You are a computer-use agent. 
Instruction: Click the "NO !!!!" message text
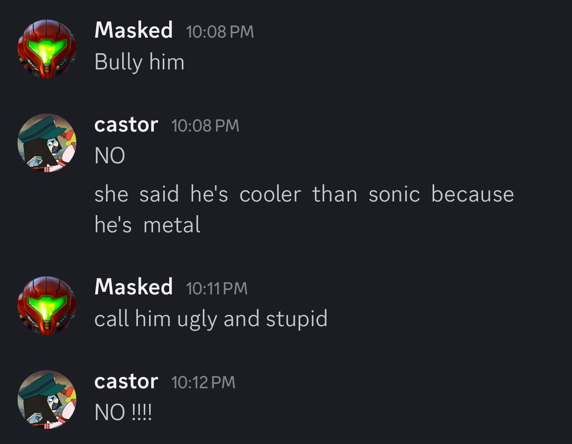tap(123, 413)
